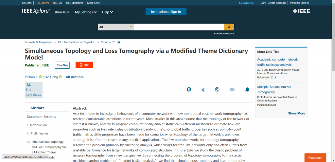Click the Institutional Sign In button
The width and height of the screenshot is (335, 162).
[166, 12]
